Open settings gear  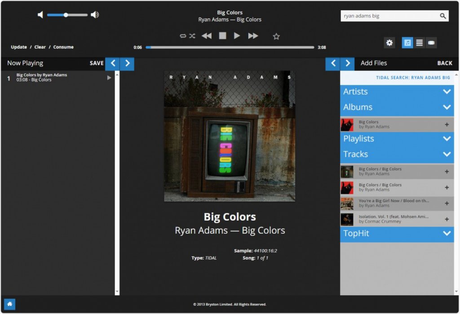(389, 43)
